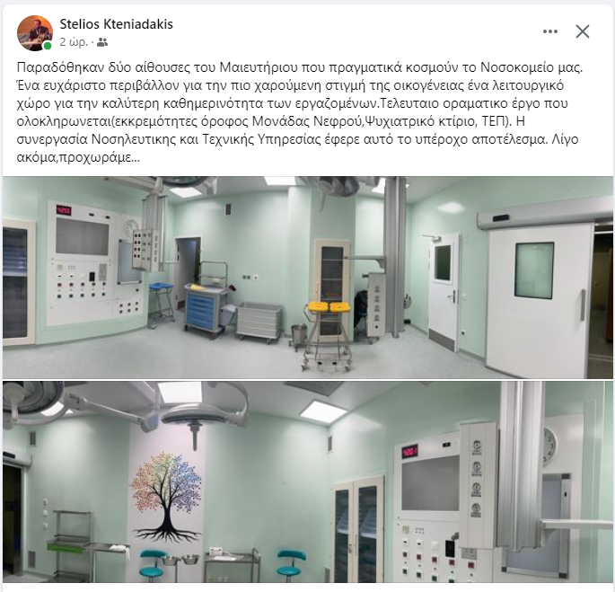Screen dimensions: 615x592
Task: Open Stelios Kteniadakis profile picture
Action: point(35,33)
